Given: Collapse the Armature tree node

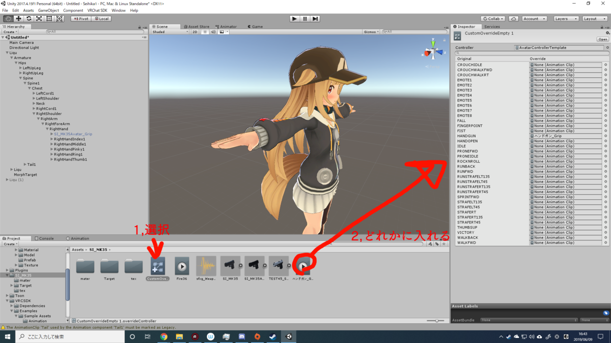Looking at the screenshot, I should [x=12, y=58].
